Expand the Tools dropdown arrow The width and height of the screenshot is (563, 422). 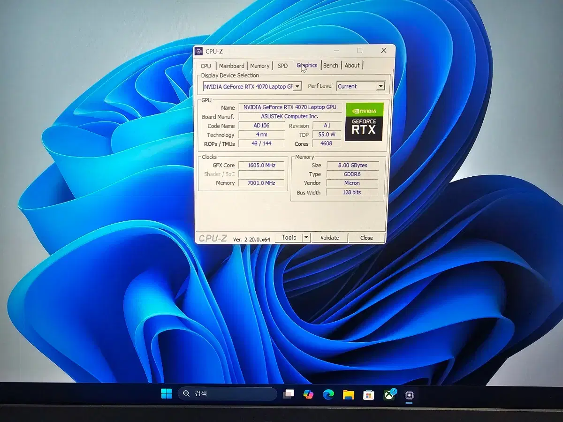[x=306, y=237]
